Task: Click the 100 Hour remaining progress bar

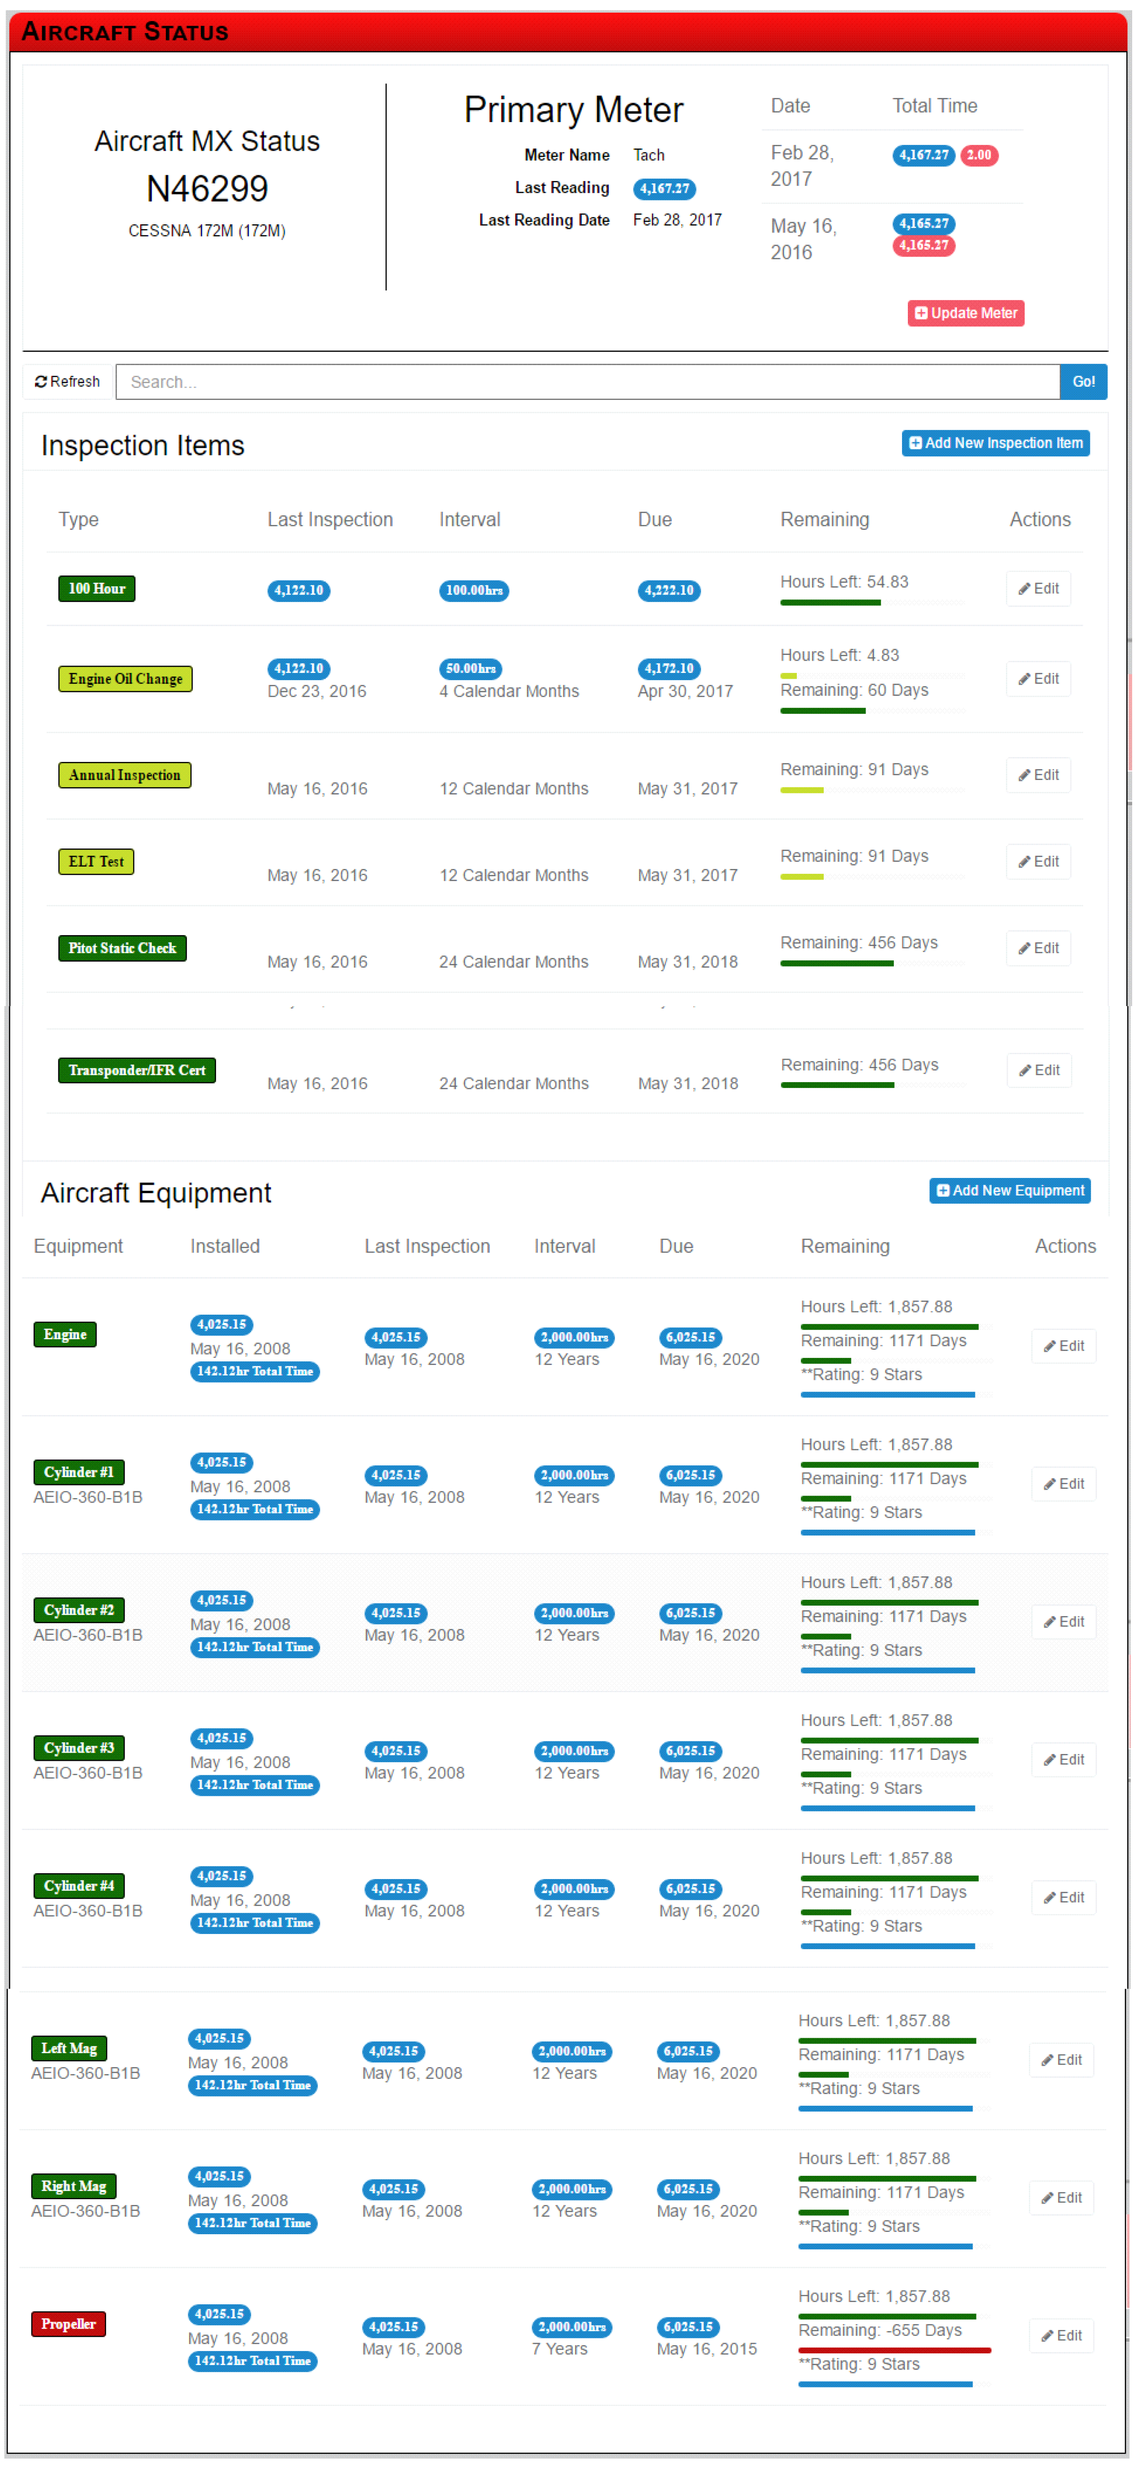Action: (x=872, y=603)
